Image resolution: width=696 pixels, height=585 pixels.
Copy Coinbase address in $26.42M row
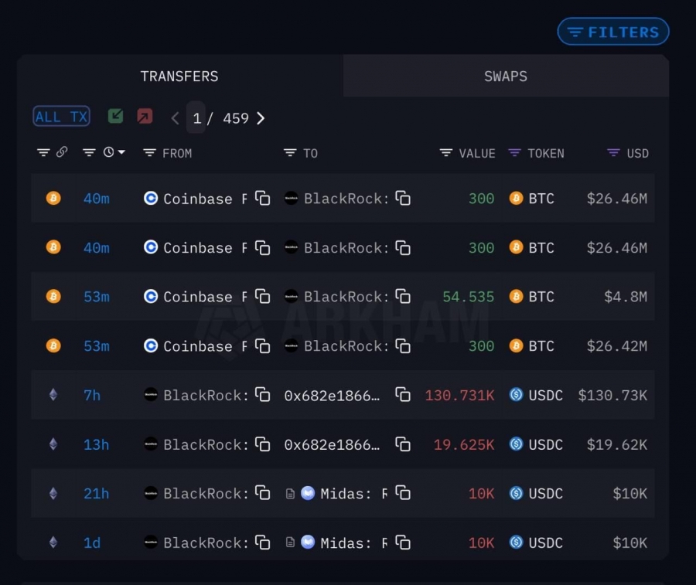262,345
